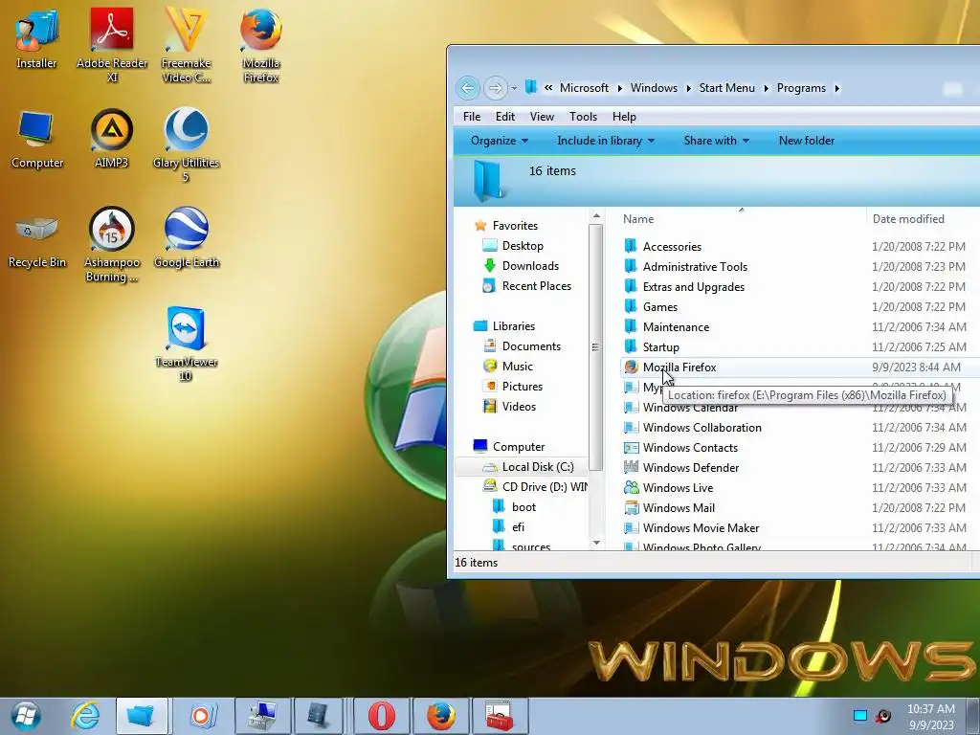Screen dimensions: 980x735
Task: Select Mozilla Firefox desktop shortcut
Action: (x=260, y=45)
